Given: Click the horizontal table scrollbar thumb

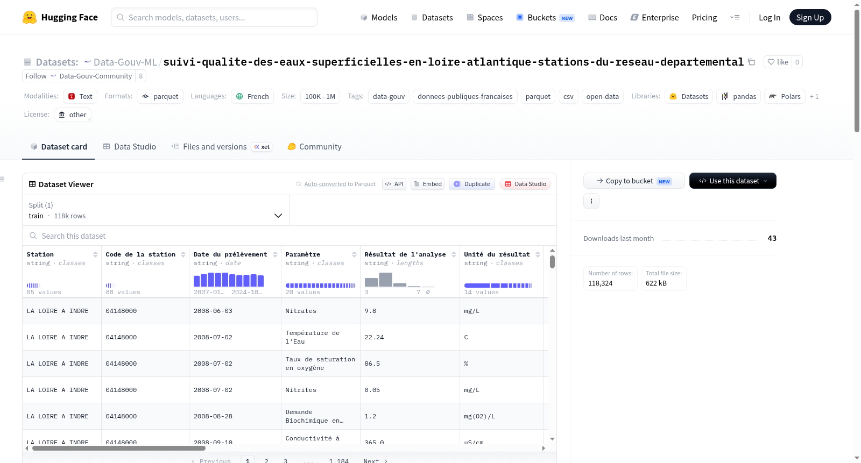Looking at the screenshot, I should pos(119,448).
